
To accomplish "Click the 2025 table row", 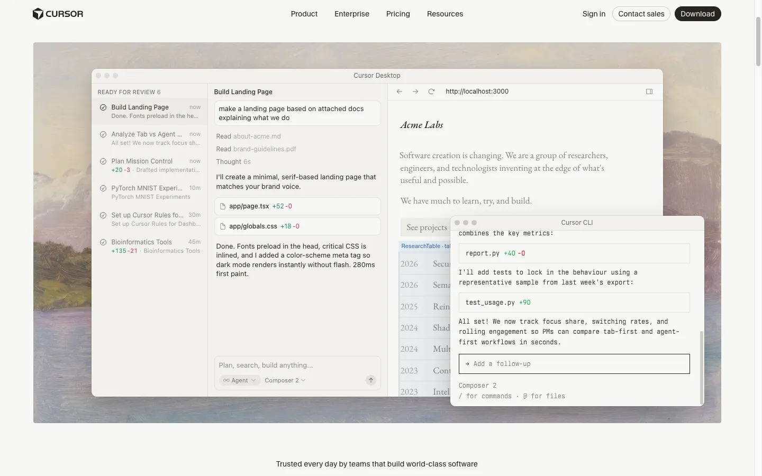I will point(424,307).
